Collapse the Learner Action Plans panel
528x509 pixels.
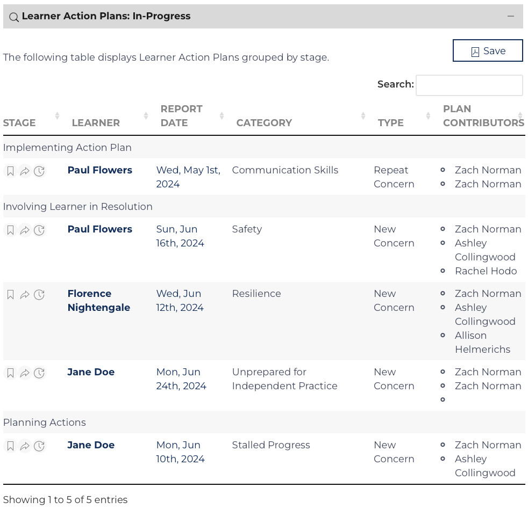[511, 16]
